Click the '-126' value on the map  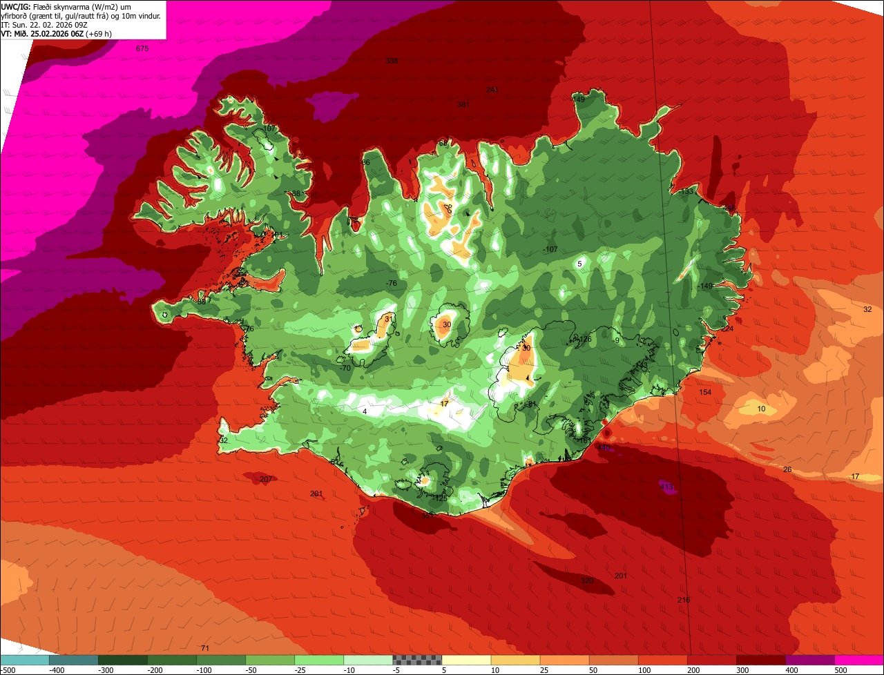584,339
